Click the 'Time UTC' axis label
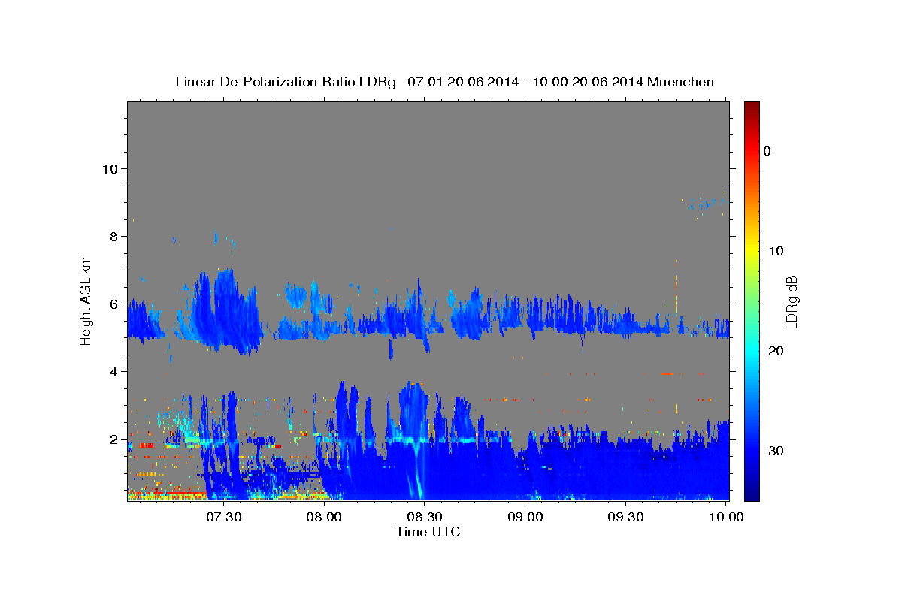902x601 pixels. 428,532
